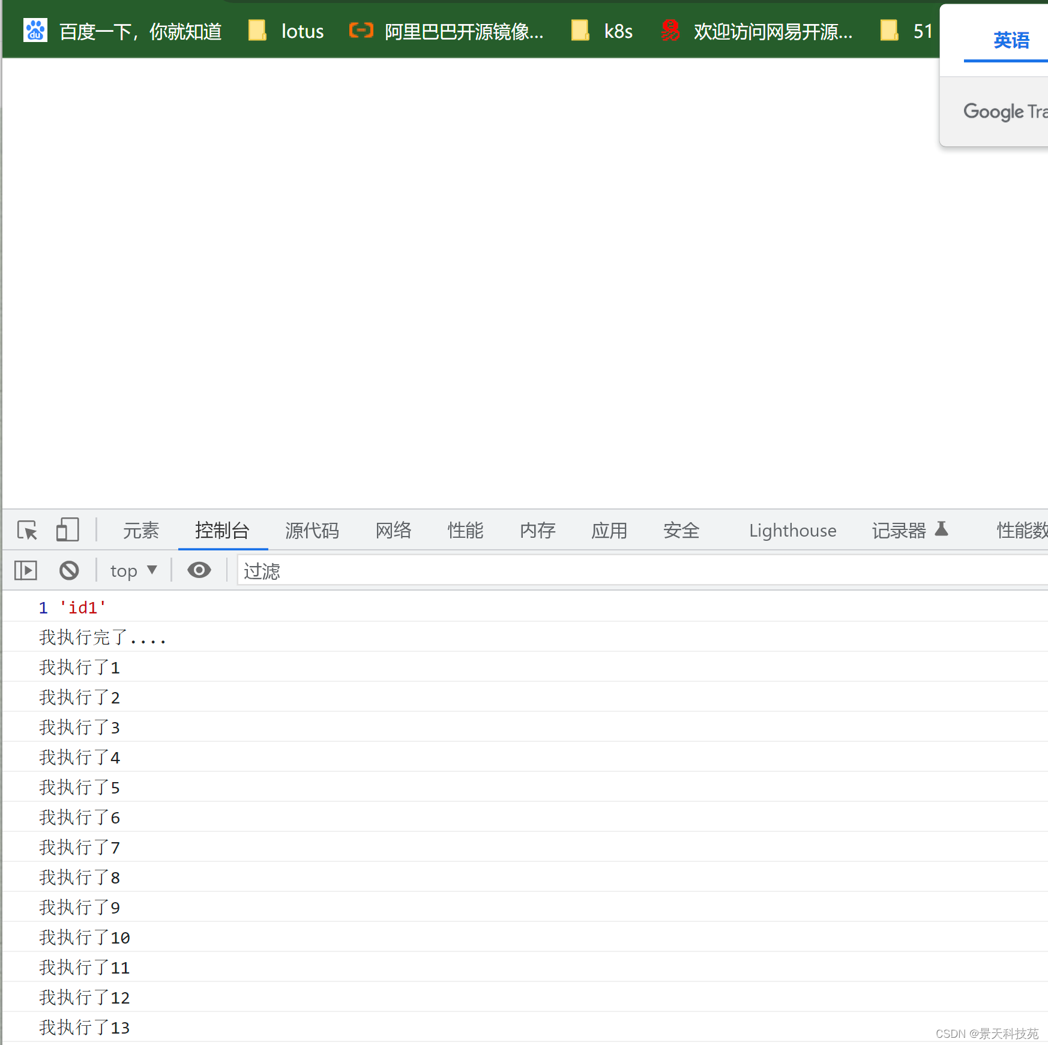Switch to the 安全 tab
1048x1045 pixels.
(x=681, y=531)
